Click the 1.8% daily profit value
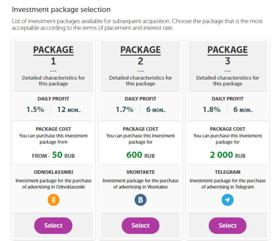 pyautogui.click(x=211, y=109)
